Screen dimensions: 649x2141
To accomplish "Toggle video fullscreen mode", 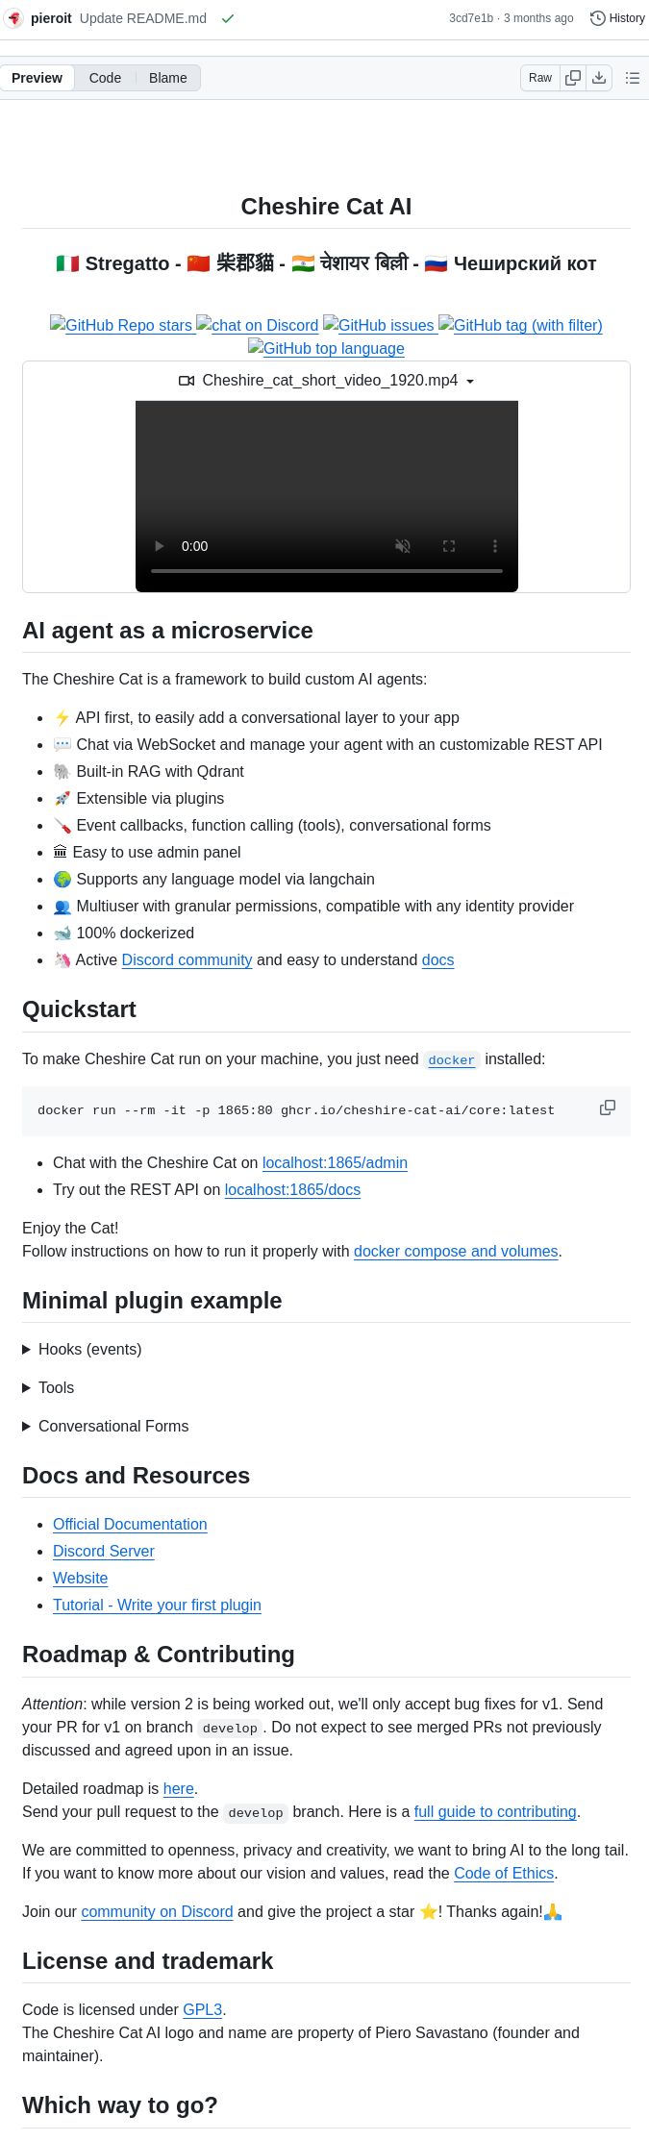I will 449,546.
